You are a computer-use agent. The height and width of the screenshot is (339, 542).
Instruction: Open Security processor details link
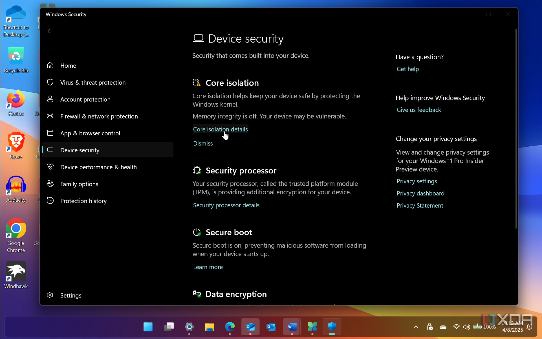tap(226, 205)
